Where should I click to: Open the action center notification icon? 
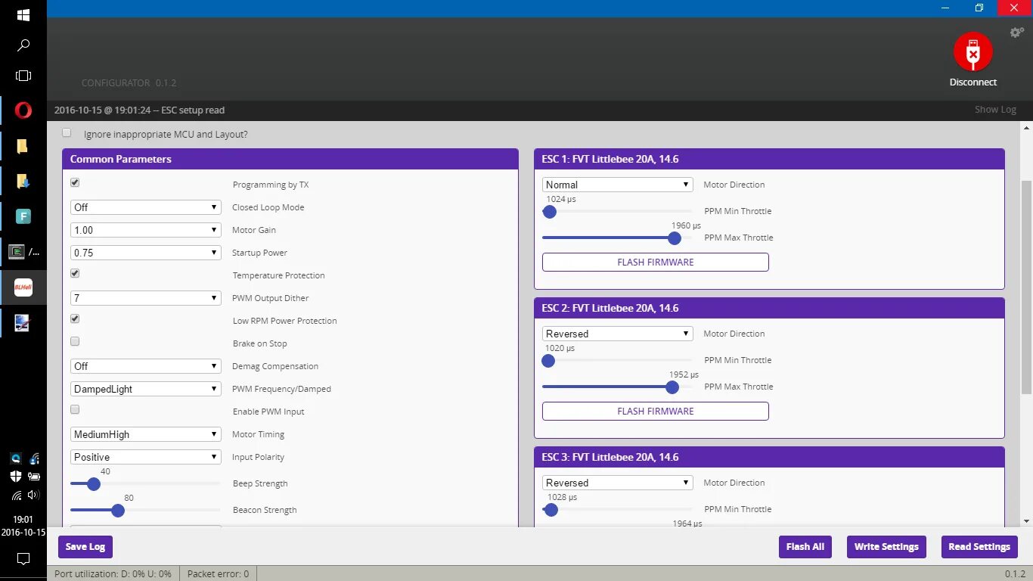click(x=23, y=559)
